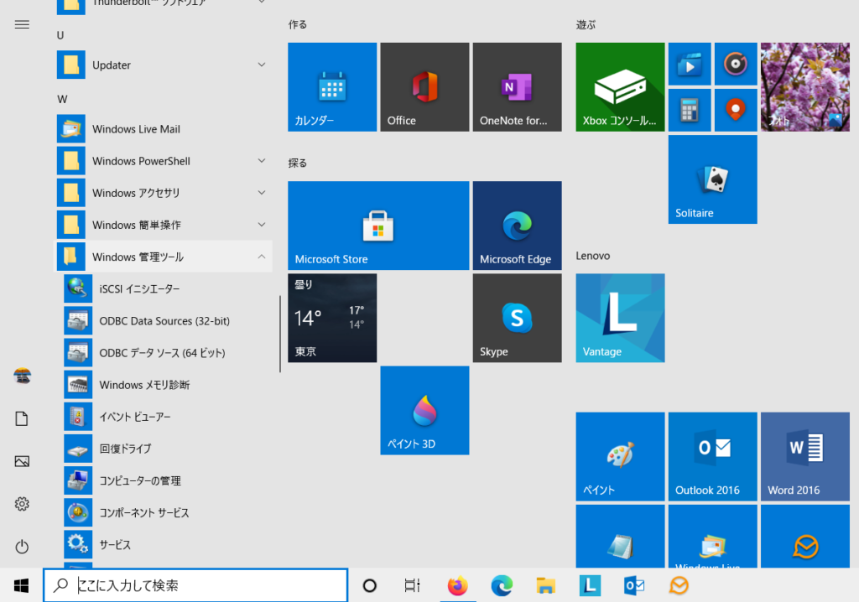The height and width of the screenshot is (602, 859).
Task: Open the Xbox コンソール tile
Action: coord(620,86)
